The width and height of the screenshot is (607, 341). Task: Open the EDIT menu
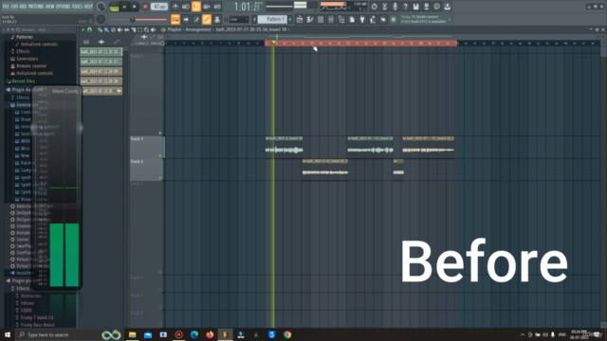[x=14, y=7]
